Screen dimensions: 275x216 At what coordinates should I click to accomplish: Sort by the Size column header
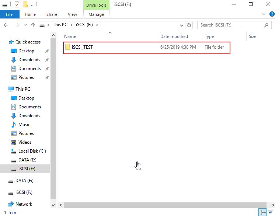pos(253,36)
